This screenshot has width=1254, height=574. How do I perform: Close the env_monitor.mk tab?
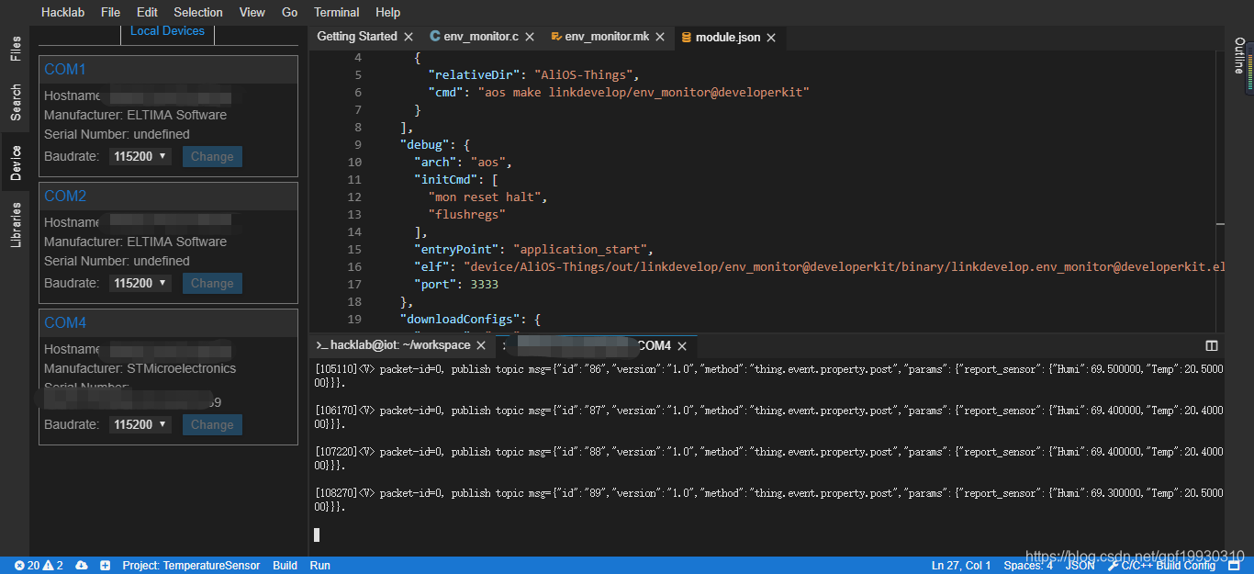coord(659,37)
